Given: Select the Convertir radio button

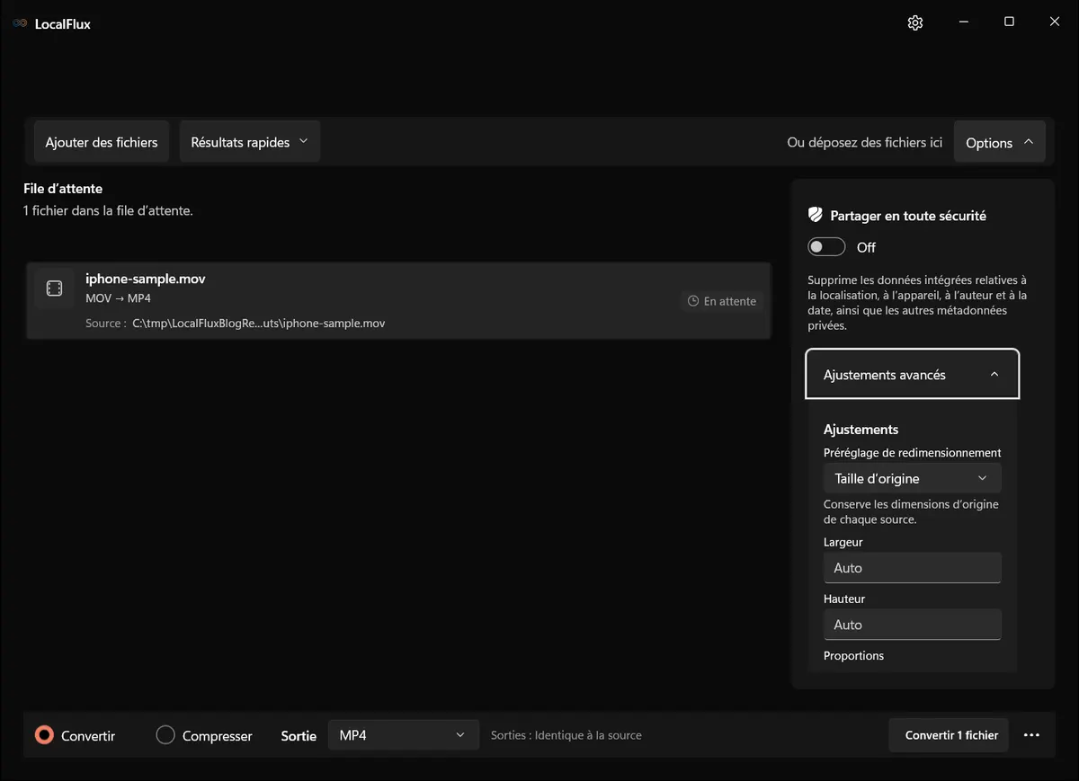Looking at the screenshot, I should (x=44, y=735).
